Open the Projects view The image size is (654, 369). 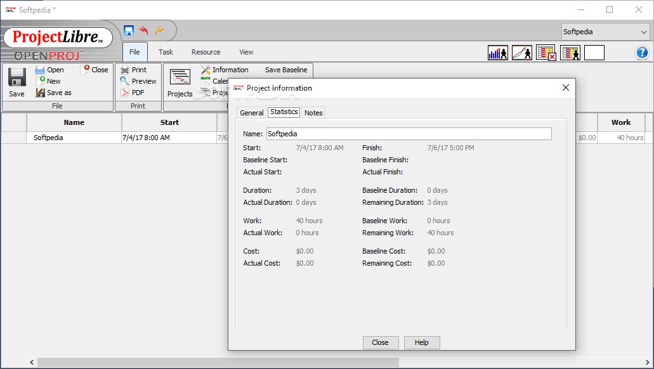180,83
